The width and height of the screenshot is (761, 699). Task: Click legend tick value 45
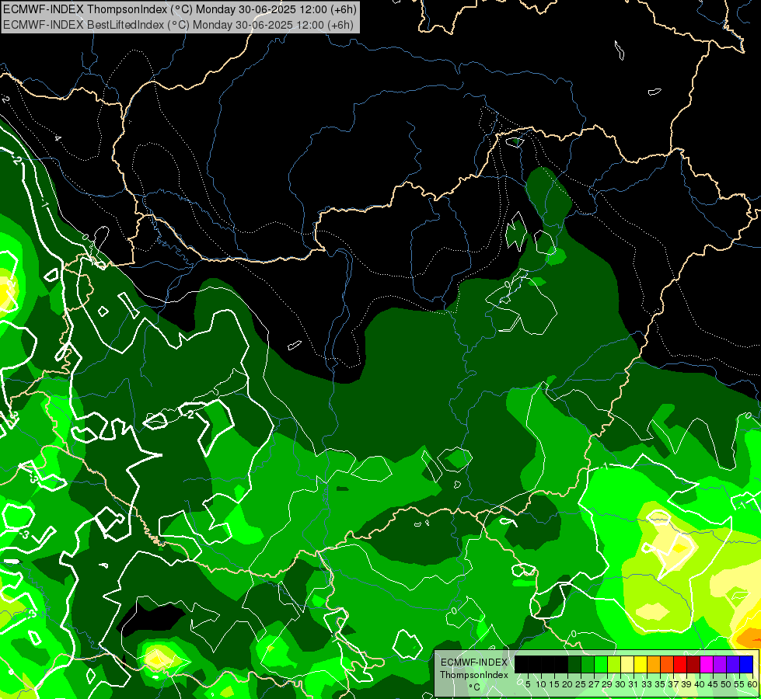(x=714, y=684)
